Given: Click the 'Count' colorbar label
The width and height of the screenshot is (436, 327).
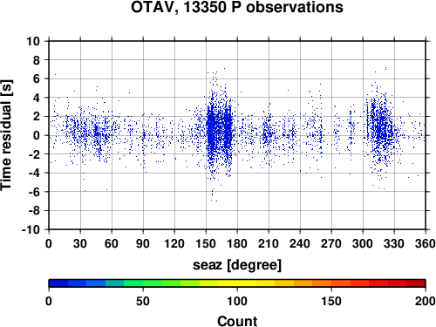Looking at the screenshot, I should point(237,321).
